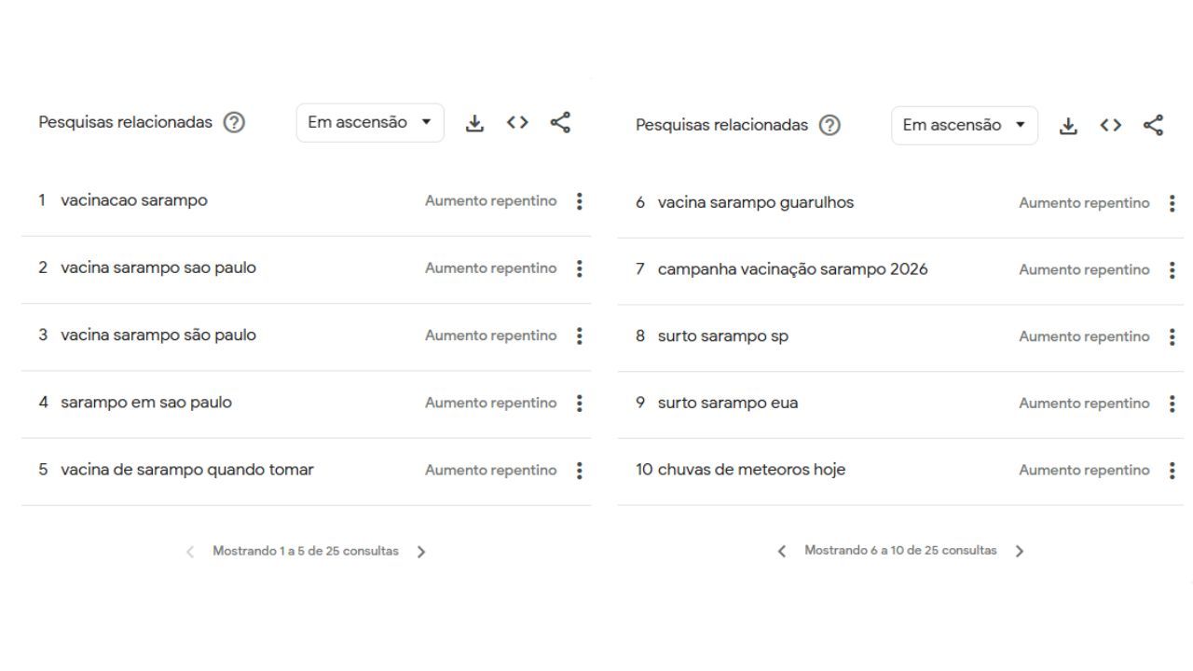Expand the right Em ascensão dropdown
This screenshot has height=671, width=1193.
point(965,125)
